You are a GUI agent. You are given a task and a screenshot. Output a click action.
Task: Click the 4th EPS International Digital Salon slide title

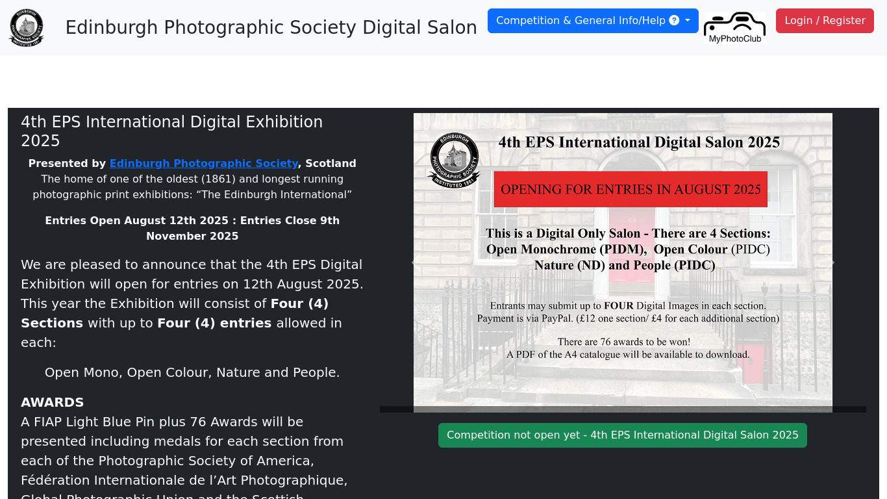point(639,142)
